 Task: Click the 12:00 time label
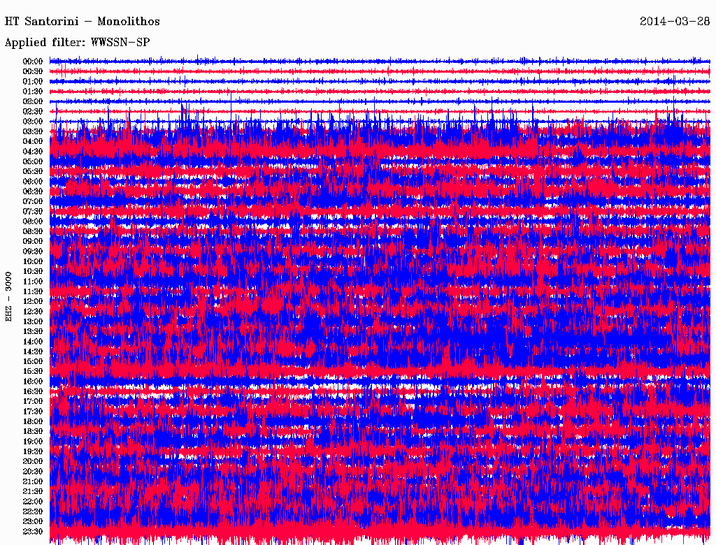[x=33, y=302]
